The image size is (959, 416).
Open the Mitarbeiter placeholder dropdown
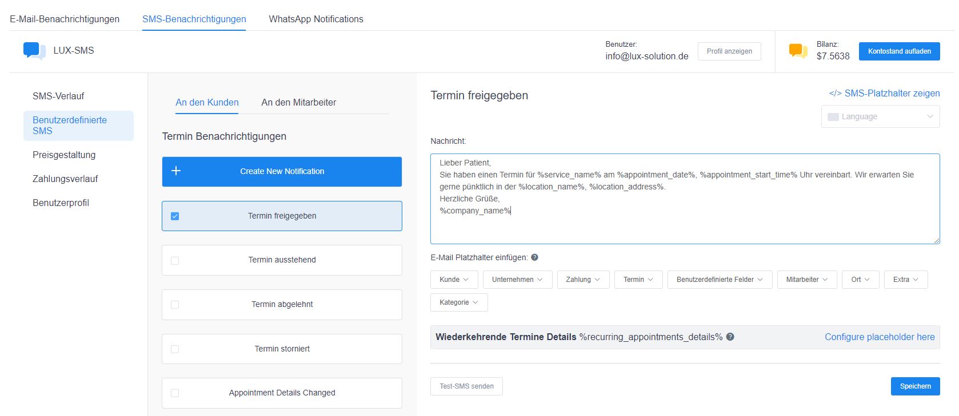tap(806, 280)
